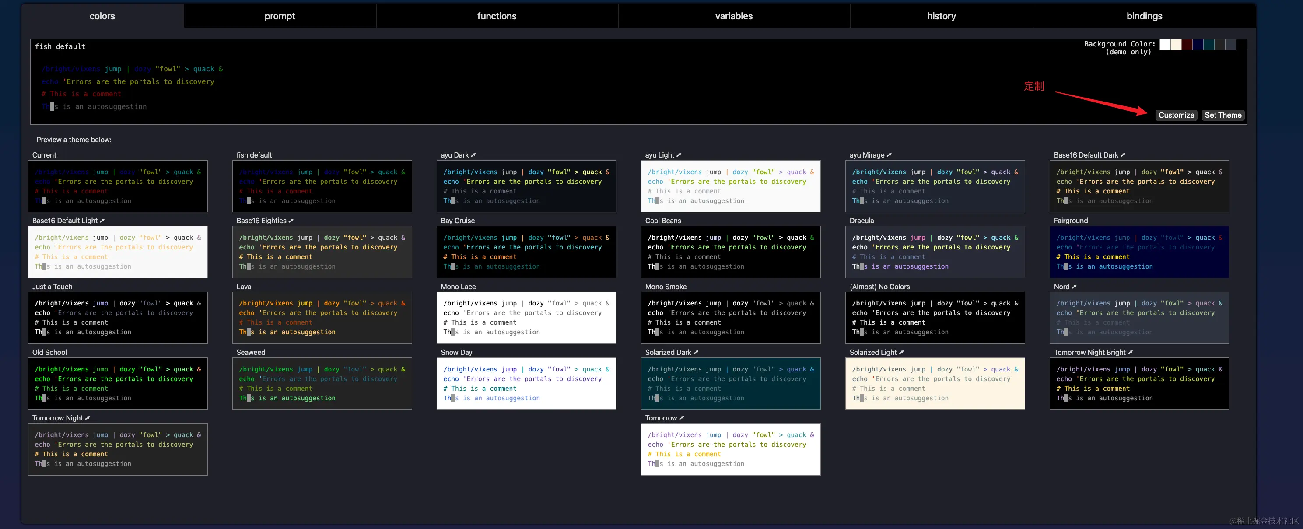
Task: Open the ayu Light theme external link icon
Action: [679, 155]
